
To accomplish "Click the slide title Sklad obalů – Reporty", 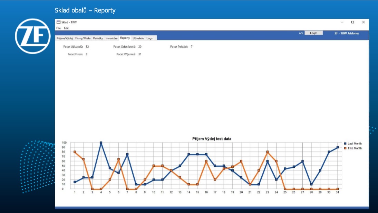I will pos(85,10).
